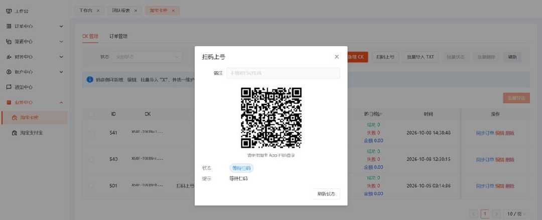The height and width of the screenshot is (220, 542).
Task: Switch to the 团队报表 page tab
Action: pos(121,11)
